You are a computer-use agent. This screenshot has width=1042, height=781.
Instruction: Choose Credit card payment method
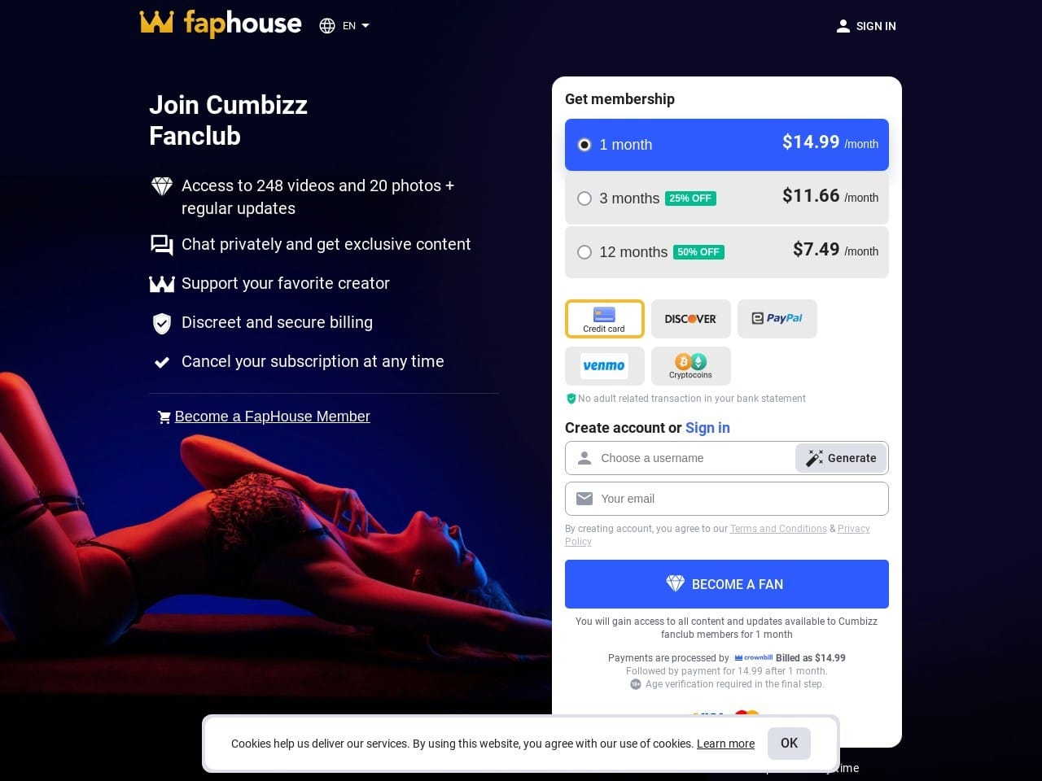click(x=605, y=319)
